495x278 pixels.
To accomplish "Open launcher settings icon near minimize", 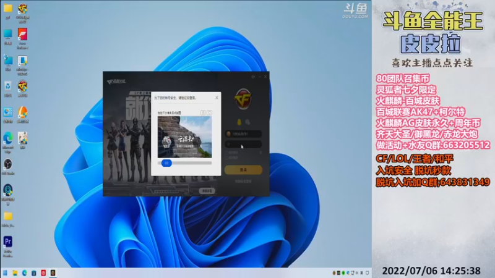I will coord(253,77).
